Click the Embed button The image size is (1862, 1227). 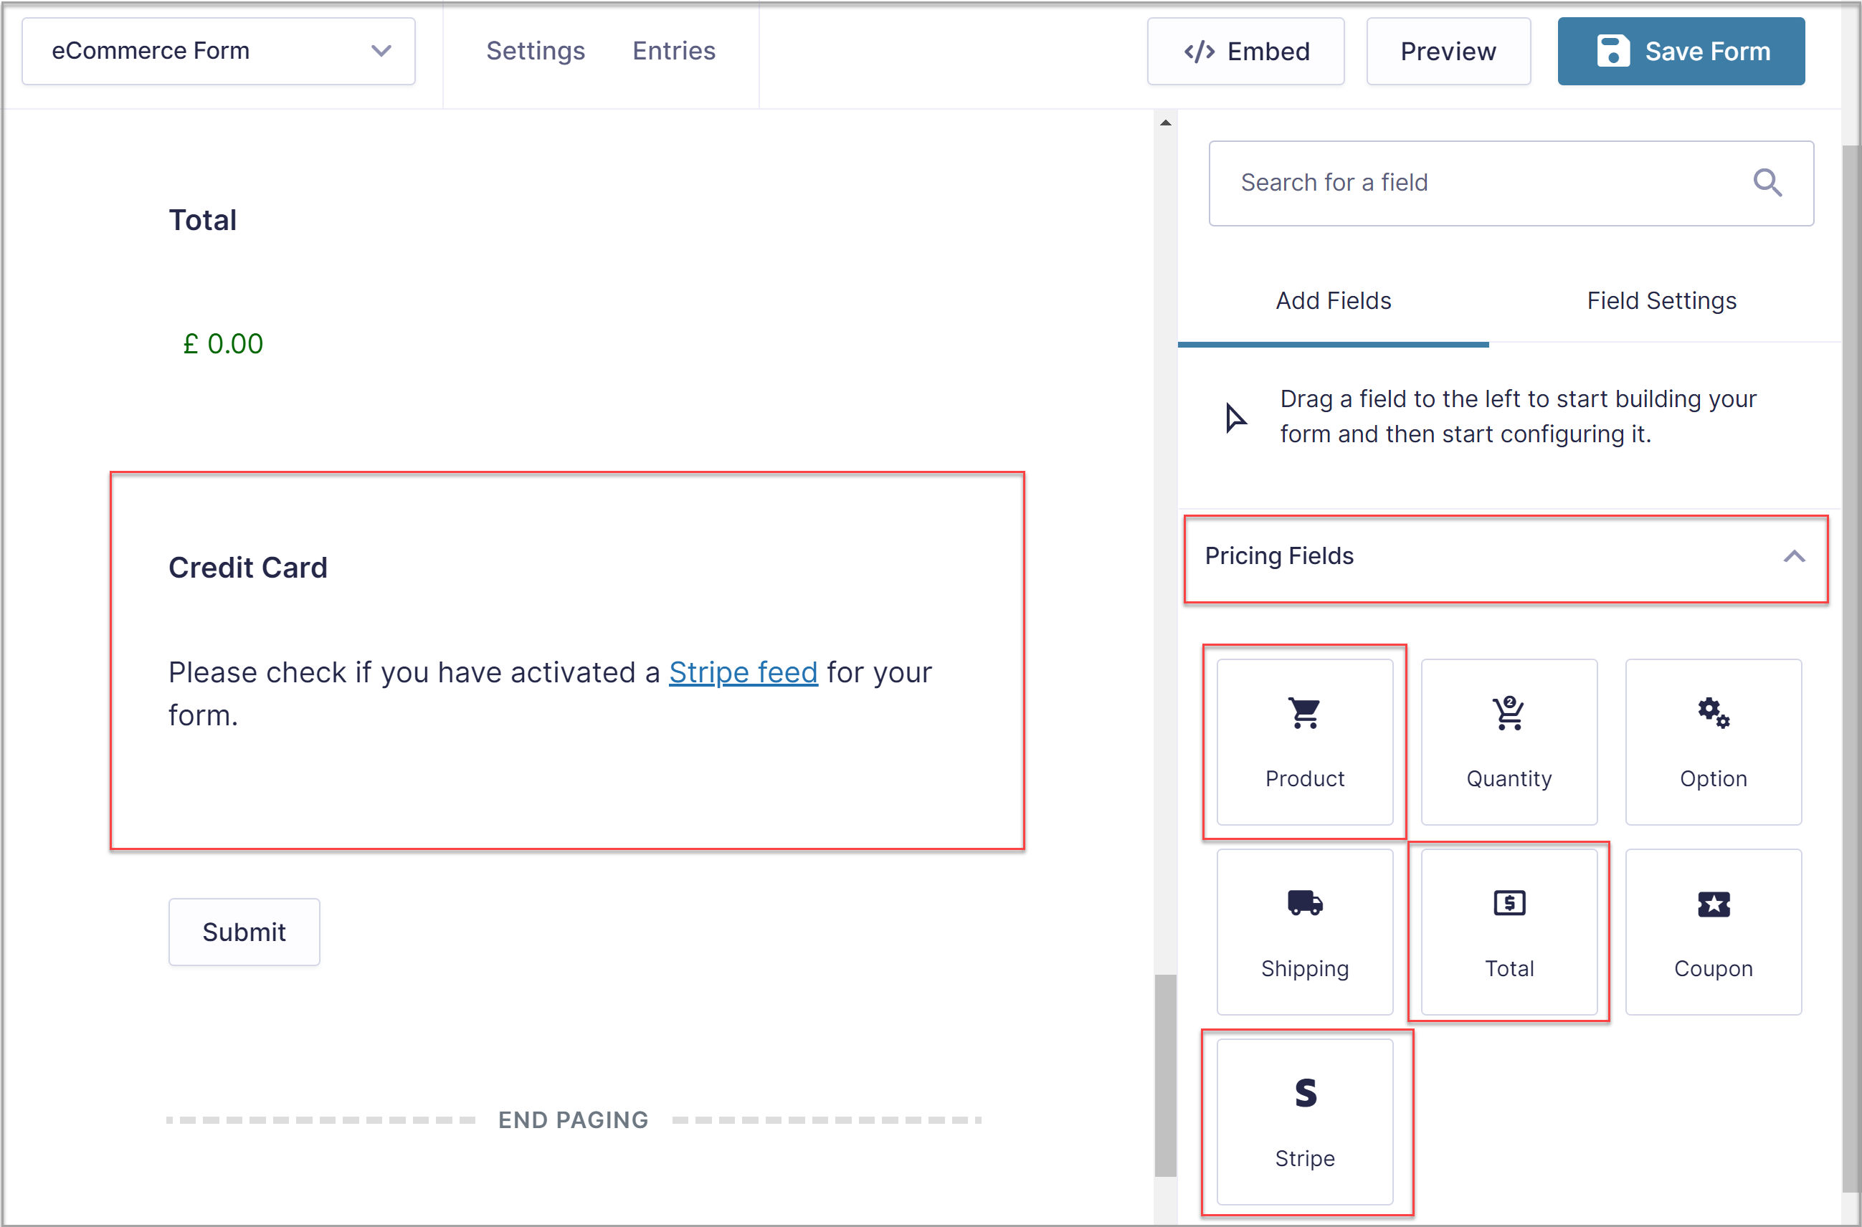point(1245,52)
